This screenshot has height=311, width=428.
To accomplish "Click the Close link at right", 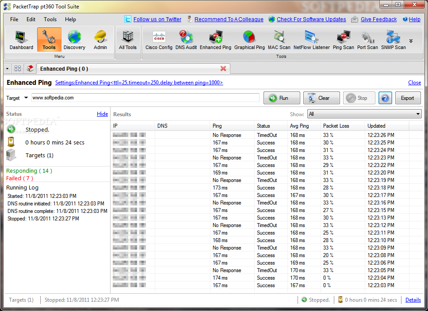I will click(x=414, y=83).
